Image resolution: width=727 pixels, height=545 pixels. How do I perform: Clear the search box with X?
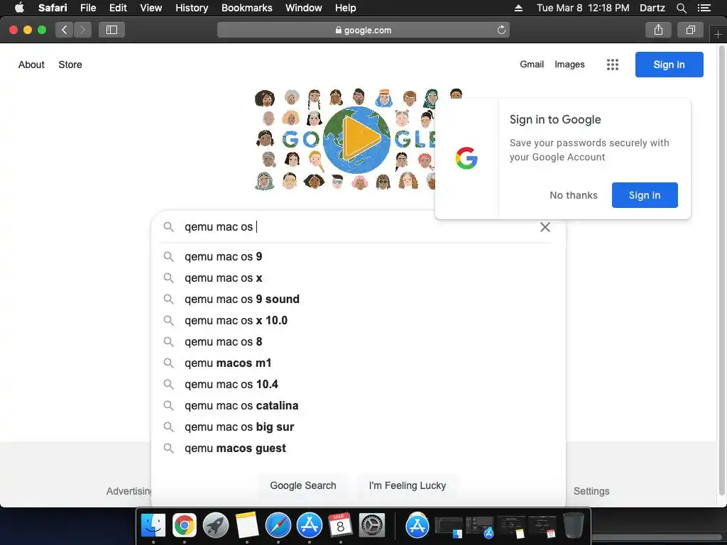[x=545, y=226]
